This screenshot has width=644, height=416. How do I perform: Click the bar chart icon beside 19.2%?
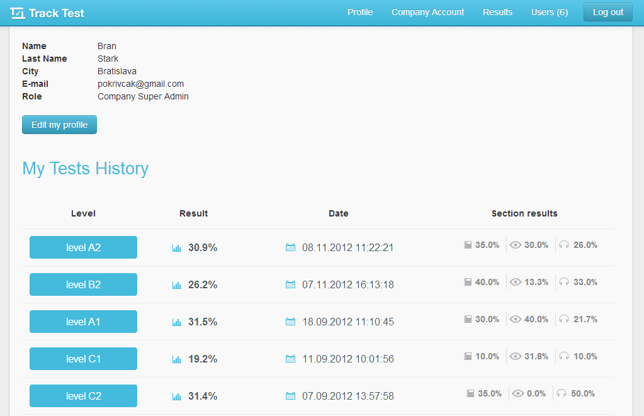176,359
